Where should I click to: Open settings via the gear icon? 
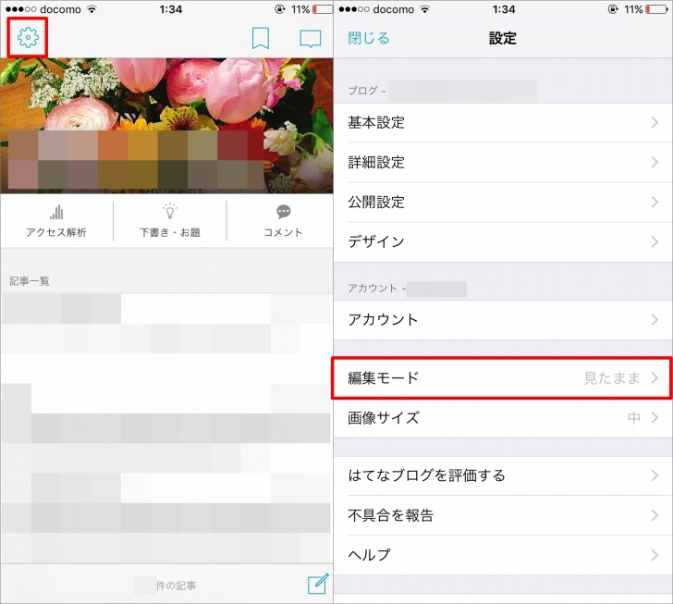click(x=28, y=38)
